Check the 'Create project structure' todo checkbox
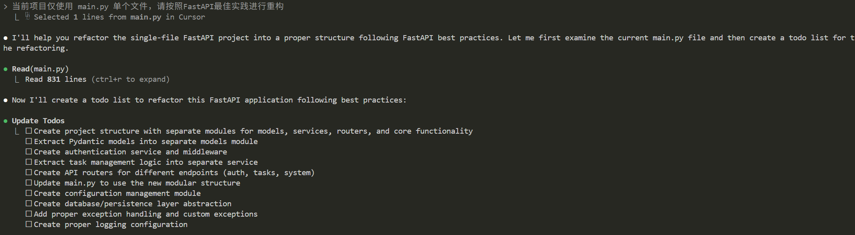The width and height of the screenshot is (855, 235). click(x=29, y=131)
